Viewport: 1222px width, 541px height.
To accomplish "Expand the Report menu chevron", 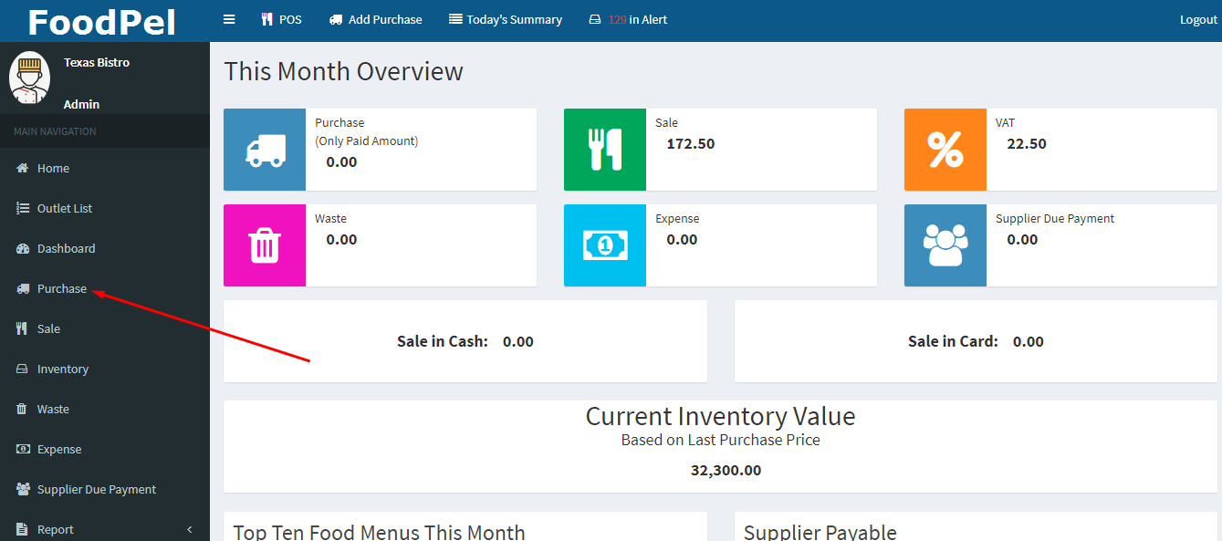I will [190, 529].
